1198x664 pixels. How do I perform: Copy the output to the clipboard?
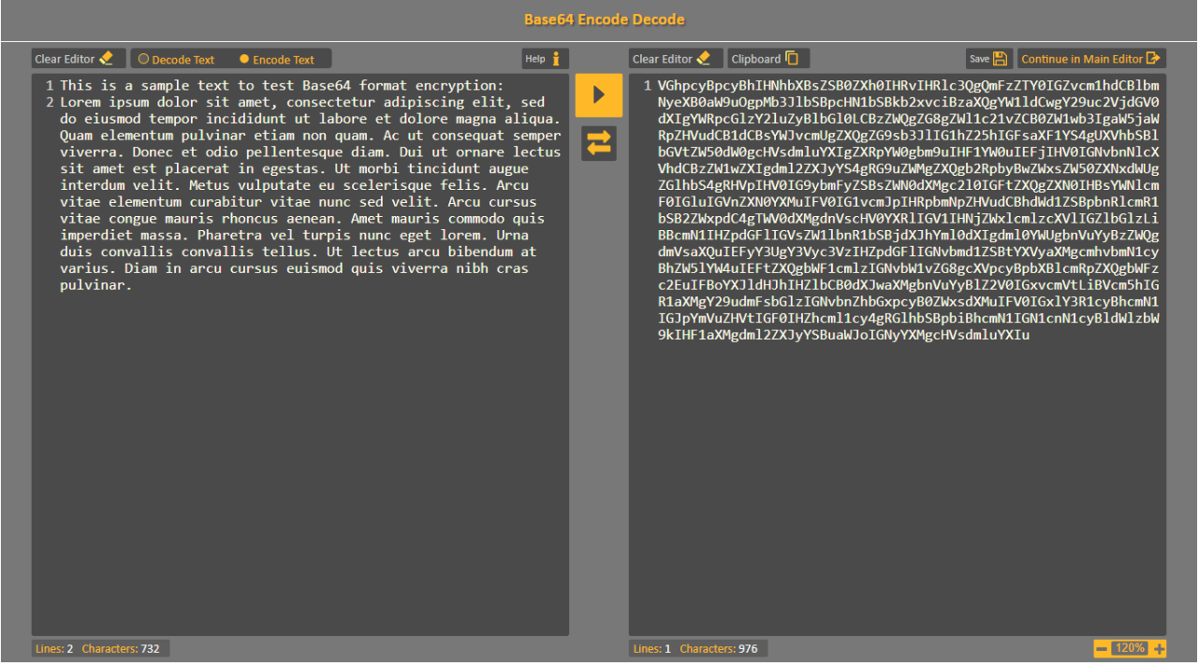[768, 59]
